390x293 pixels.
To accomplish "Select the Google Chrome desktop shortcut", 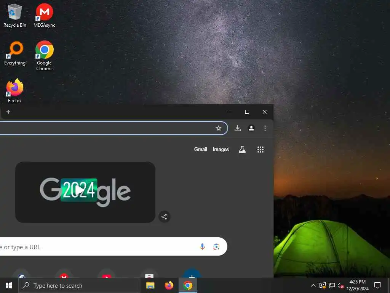I will 44,56.
